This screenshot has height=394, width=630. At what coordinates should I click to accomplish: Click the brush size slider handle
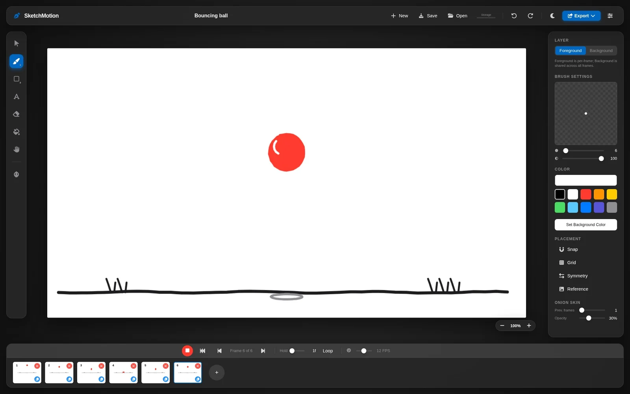point(566,151)
